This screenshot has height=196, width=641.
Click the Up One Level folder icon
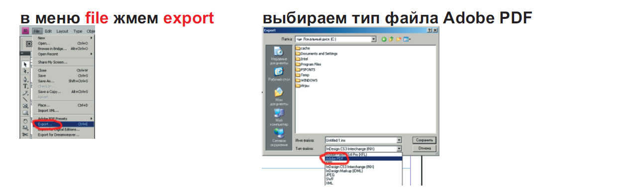tap(391, 39)
